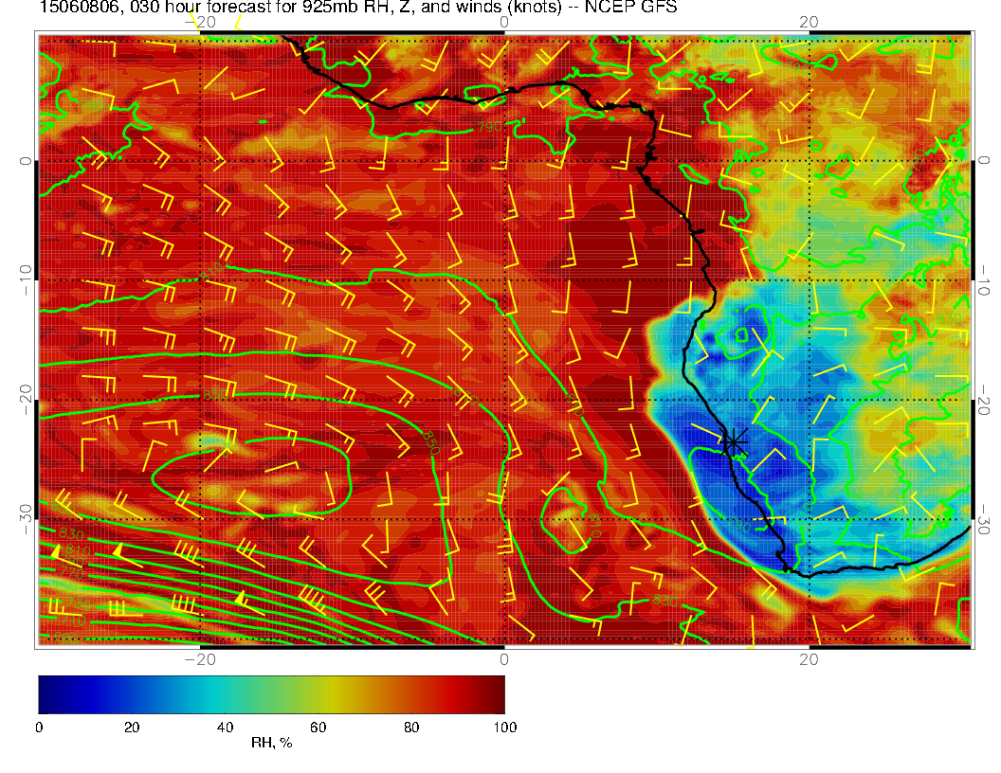The height and width of the screenshot is (773, 1001).
Task: Click the RH rainbow color bar legend
Action: click(x=271, y=694)
